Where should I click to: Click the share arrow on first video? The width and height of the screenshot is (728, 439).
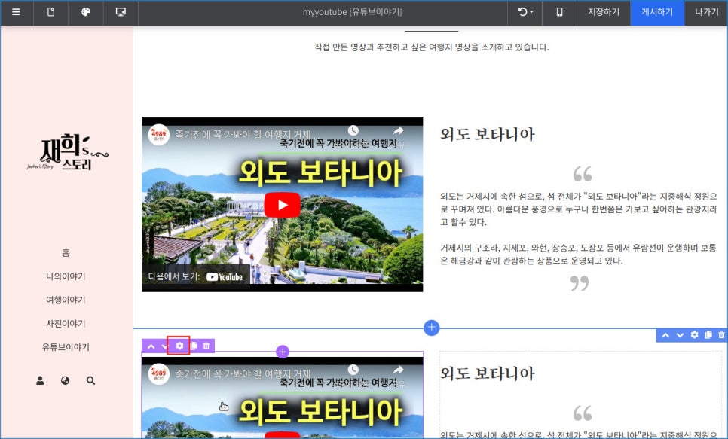399,130
